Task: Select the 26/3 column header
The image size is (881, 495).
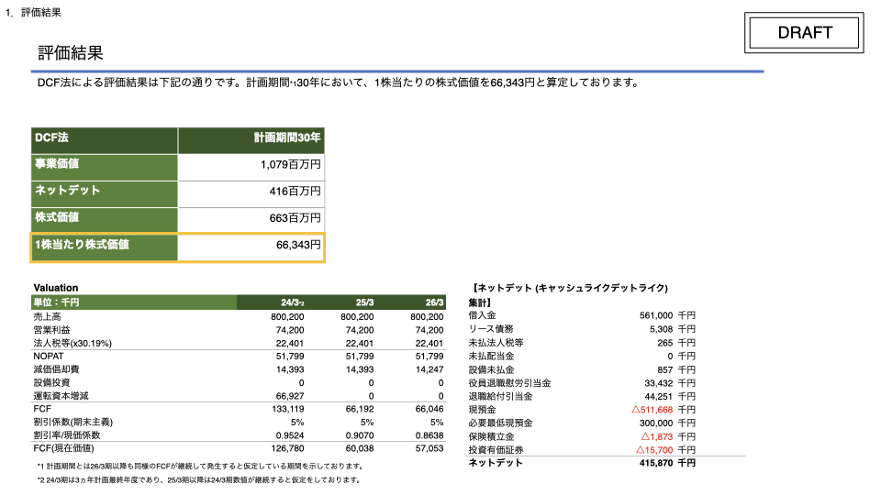Action: click(434, 302)
